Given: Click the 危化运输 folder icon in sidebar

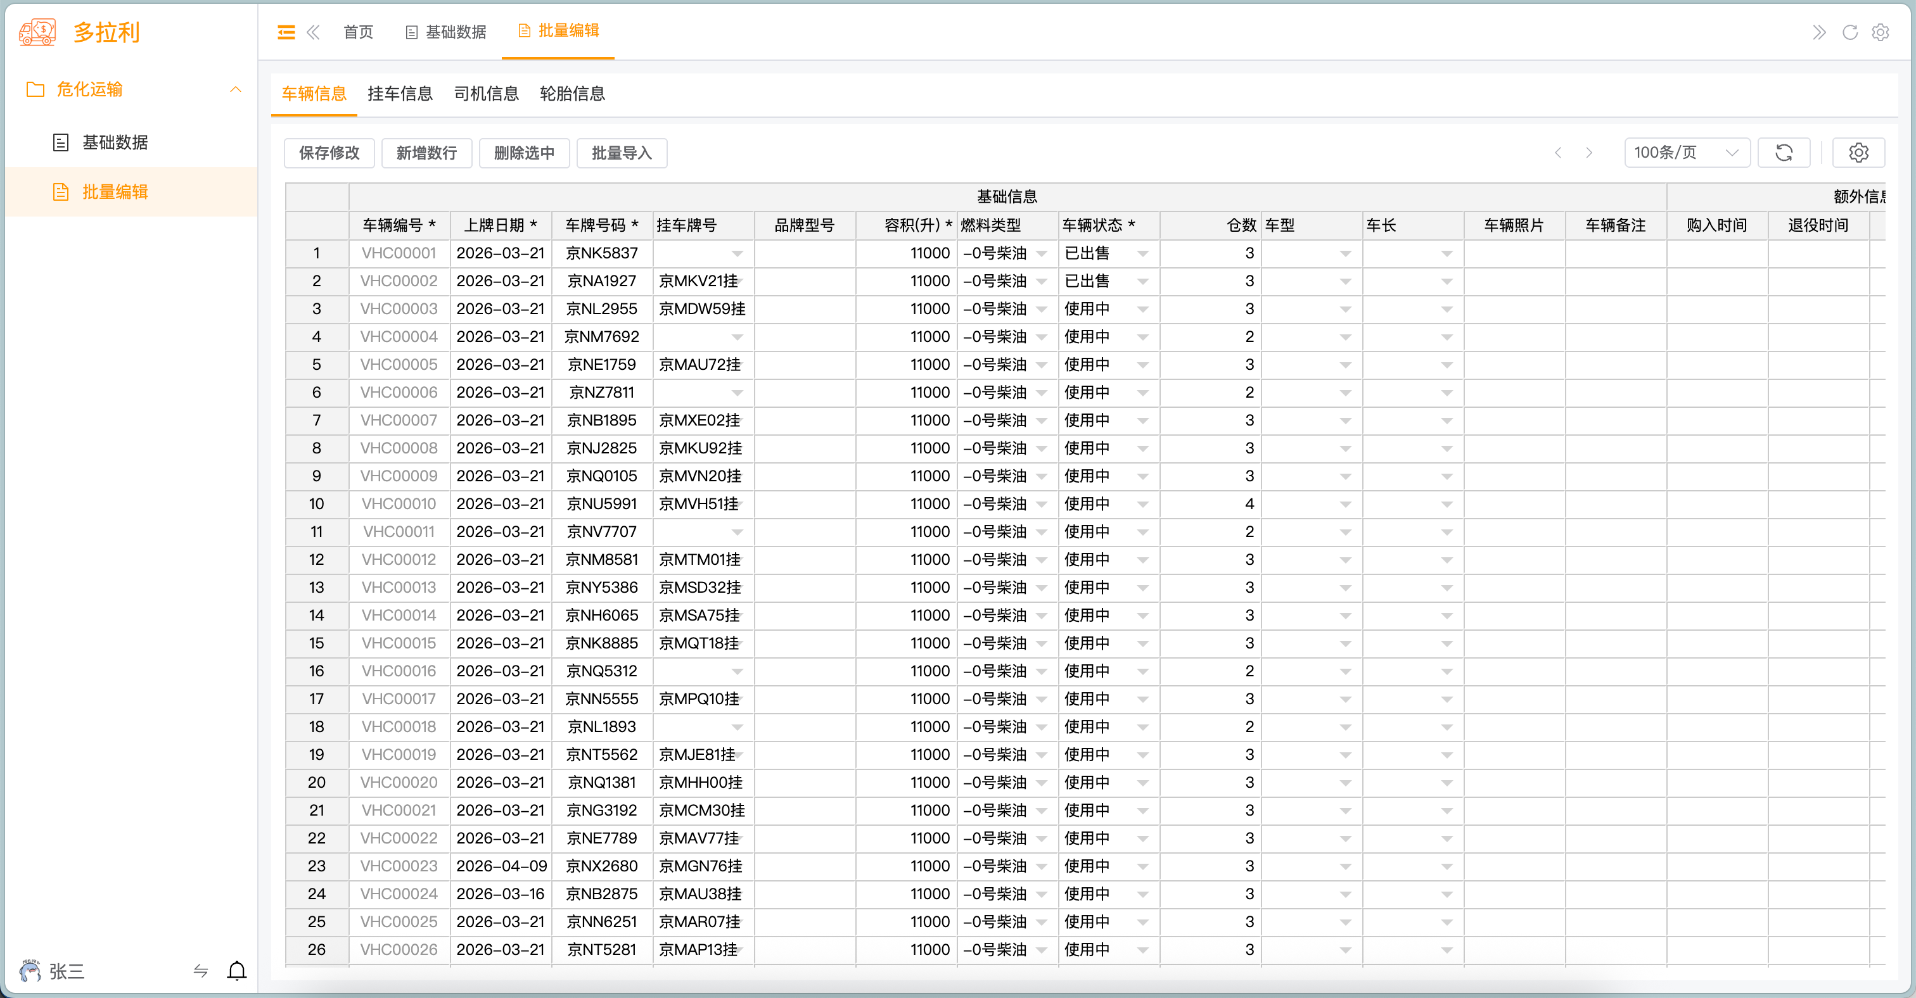Looking at the screenshot, I should point(35,89).
